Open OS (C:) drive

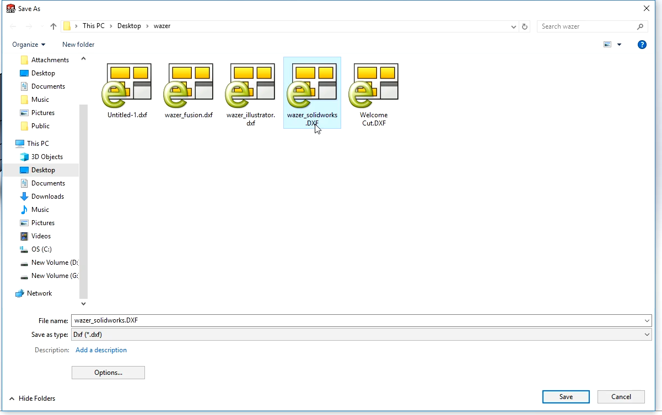(x=36, y=249)
